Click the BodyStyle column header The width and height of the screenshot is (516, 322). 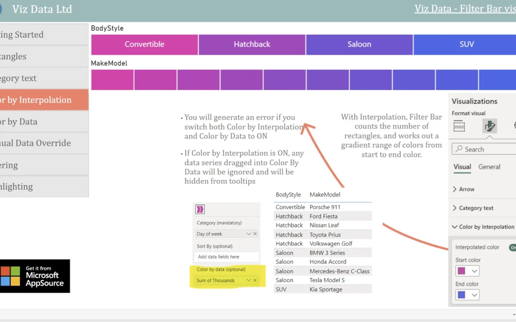(288, 194)
